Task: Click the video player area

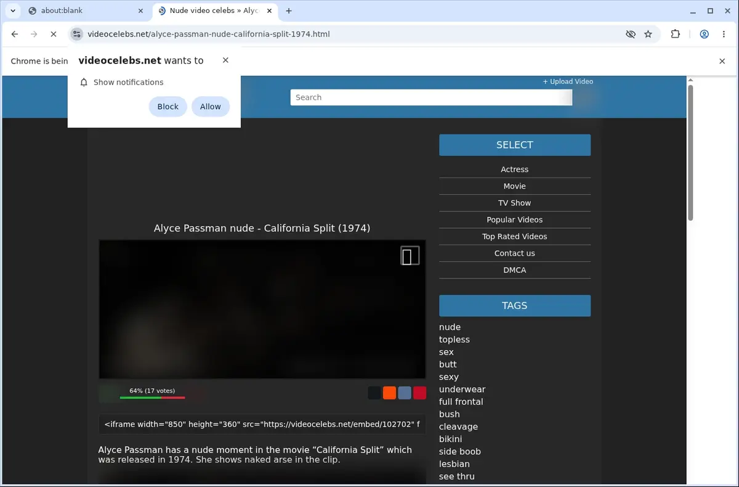Action: pos(262,309)
